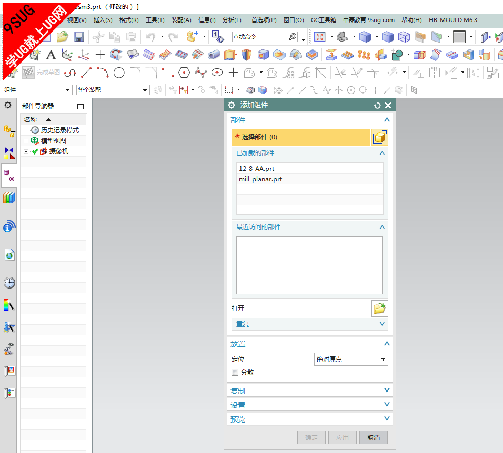Select the Line sketch tool
Screen dimensions: 503x453
(86, 73)
